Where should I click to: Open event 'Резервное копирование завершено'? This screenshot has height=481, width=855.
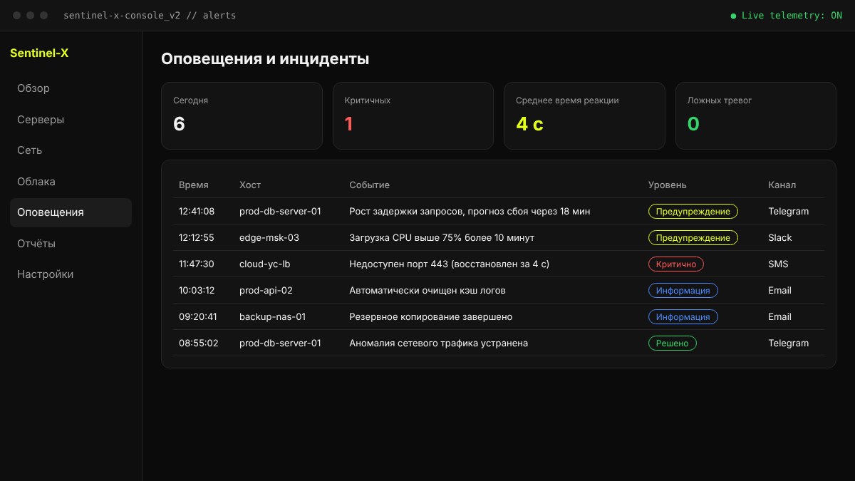pos(430,317)
